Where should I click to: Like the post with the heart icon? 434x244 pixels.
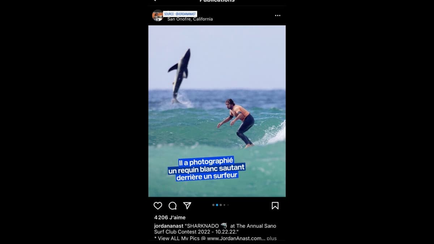click(158, 206)
